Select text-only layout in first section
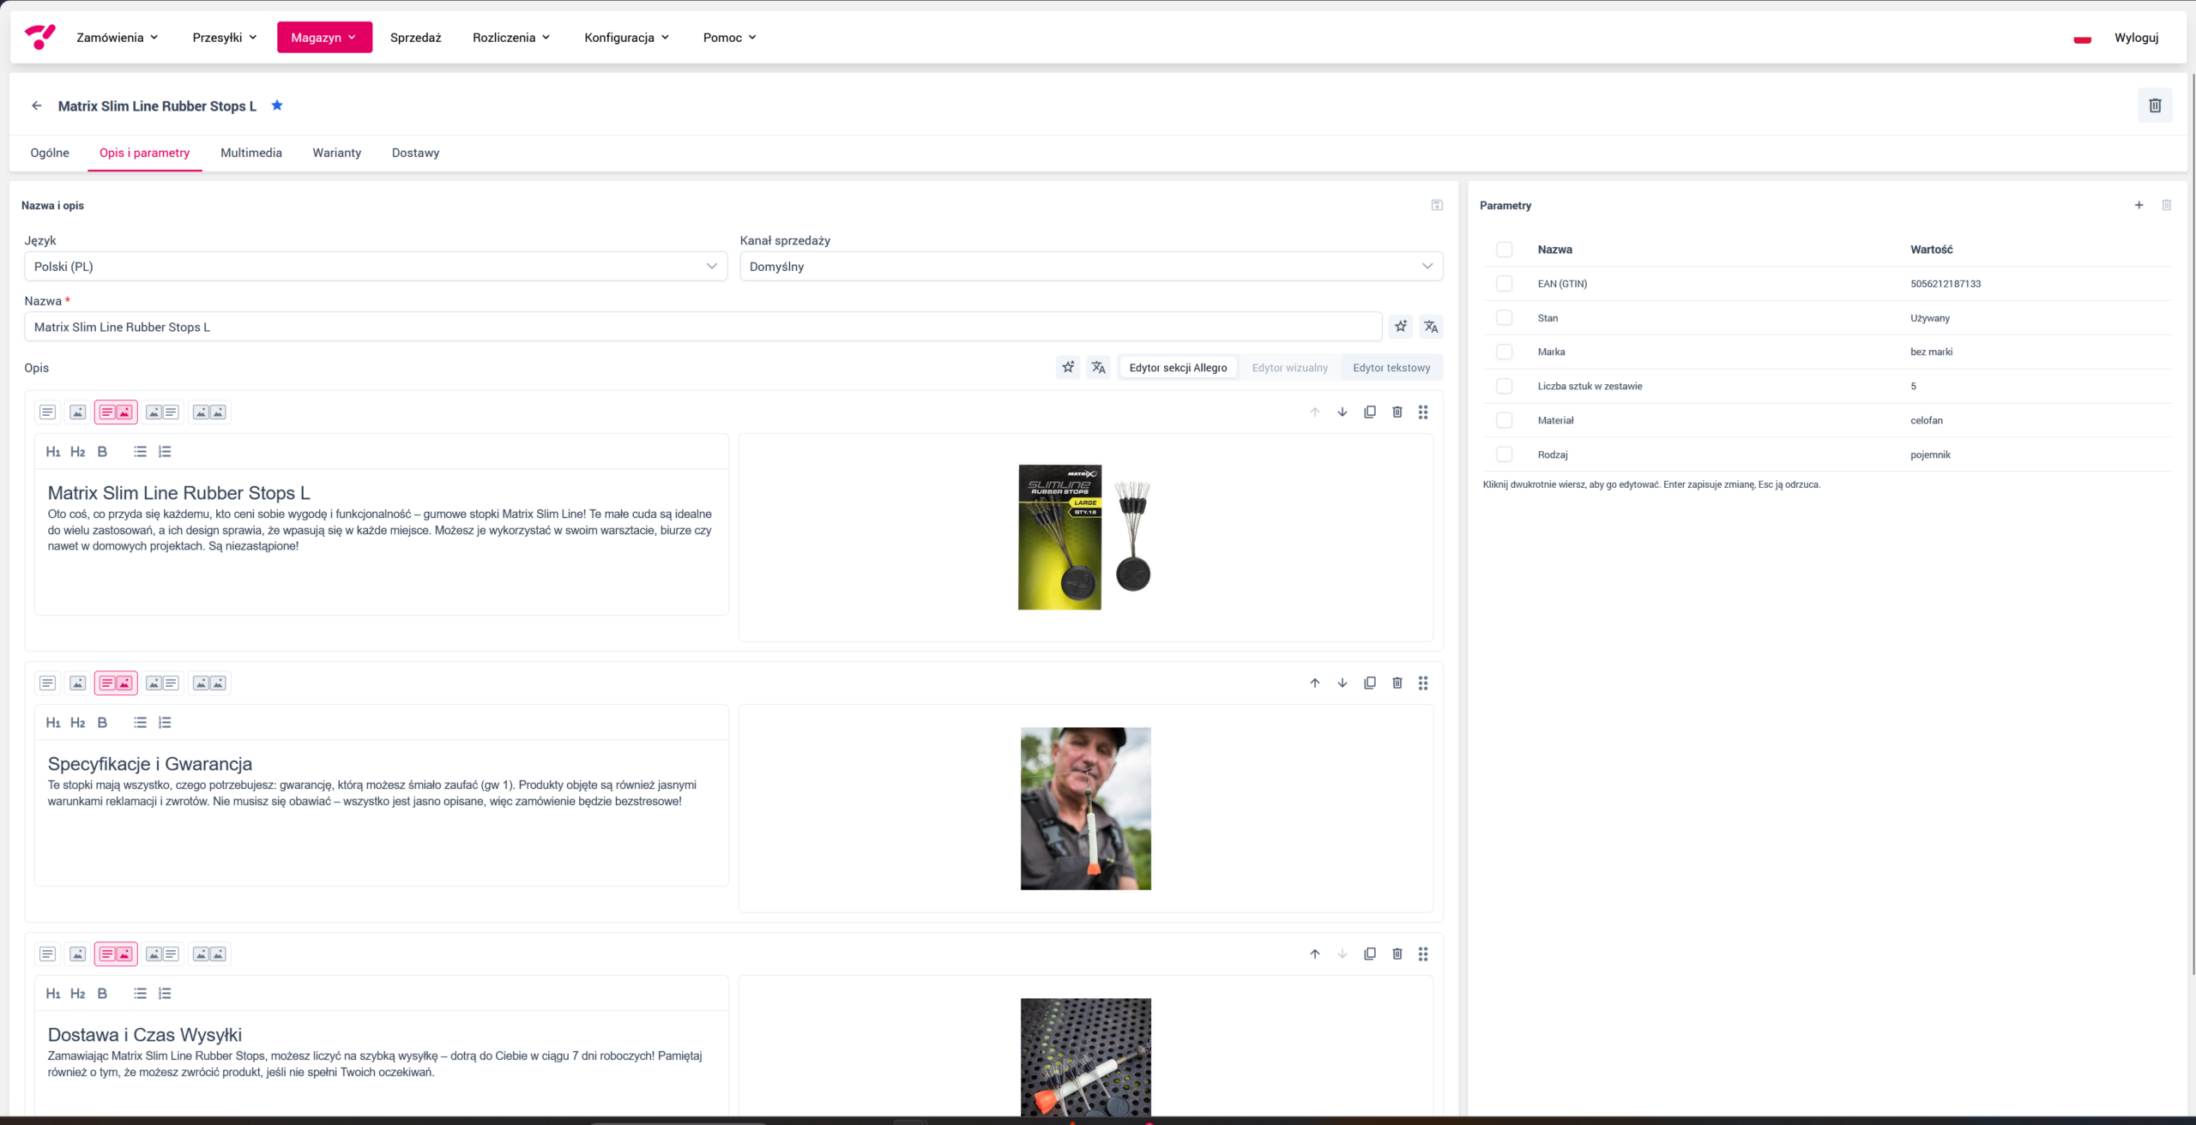 click(48, 412)
